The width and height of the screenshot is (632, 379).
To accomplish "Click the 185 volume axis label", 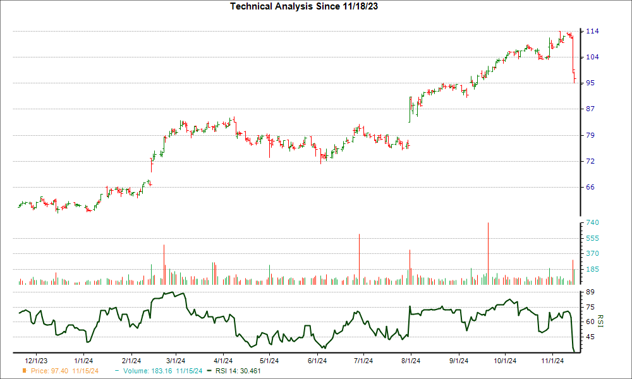I will click(x=592, y=269).
